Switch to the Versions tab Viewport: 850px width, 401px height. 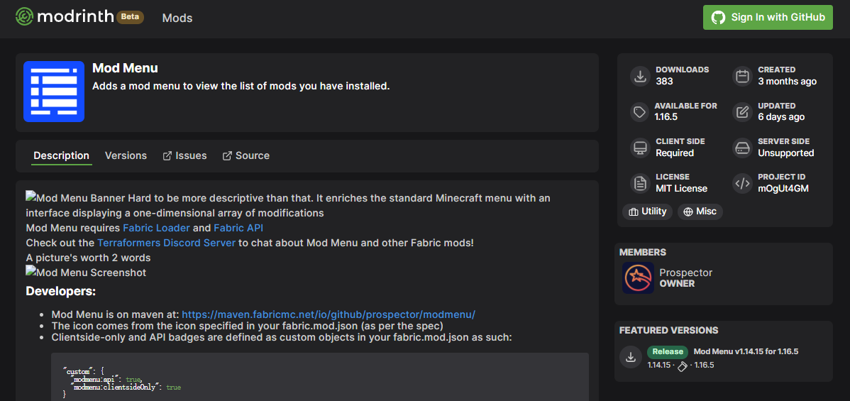pyautogui.click(x=126, y=155)
